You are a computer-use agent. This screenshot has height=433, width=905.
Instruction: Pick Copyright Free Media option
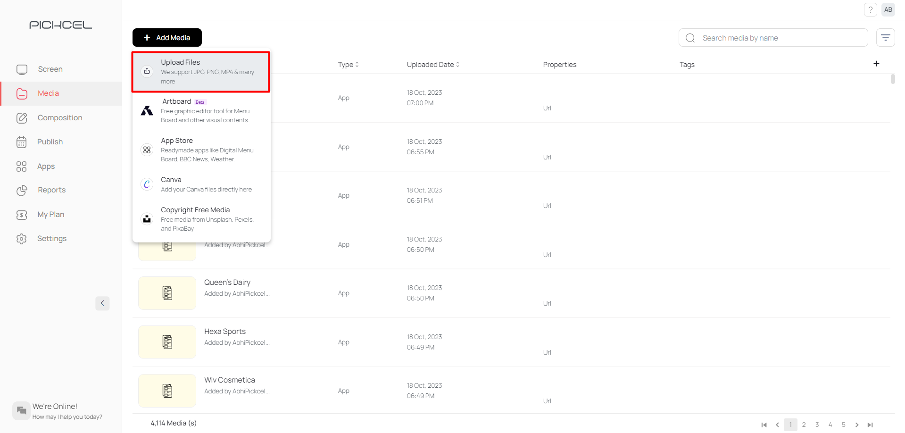201,219
